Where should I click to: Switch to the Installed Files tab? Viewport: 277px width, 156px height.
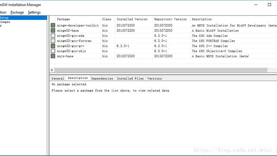(130, 78)
